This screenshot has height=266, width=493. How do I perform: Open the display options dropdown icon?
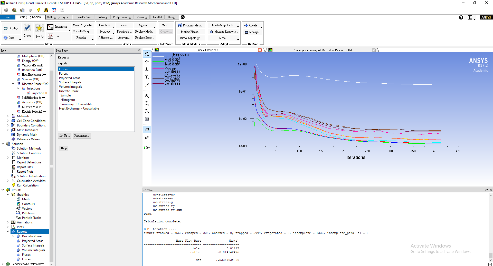[147, 148]
